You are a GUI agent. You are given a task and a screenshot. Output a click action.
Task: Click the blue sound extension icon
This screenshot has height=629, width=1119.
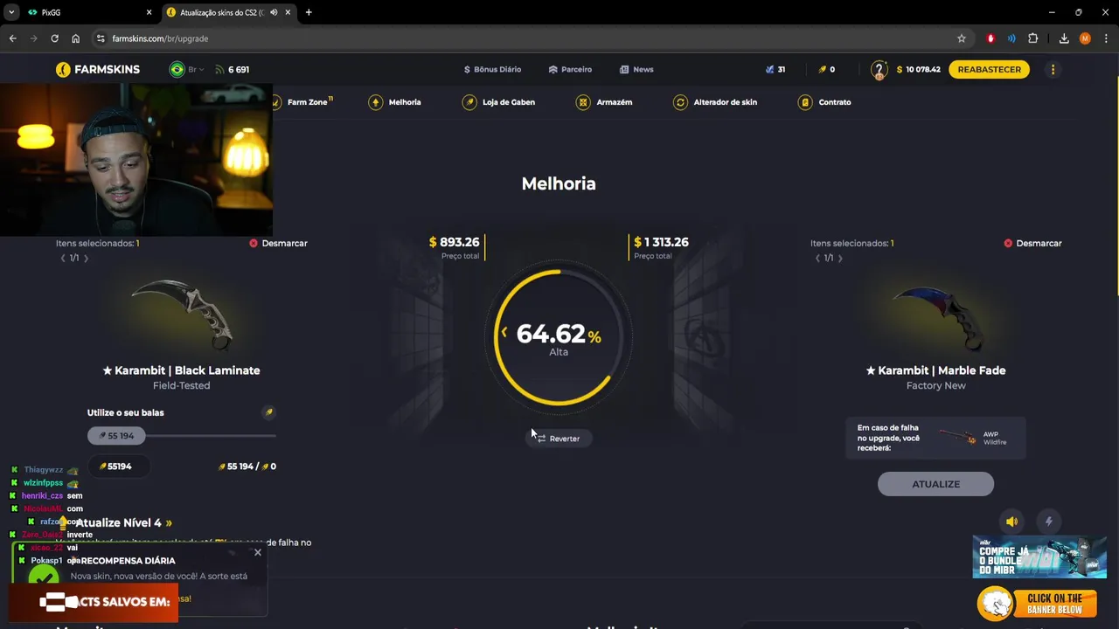click(x=1011, y=38)
